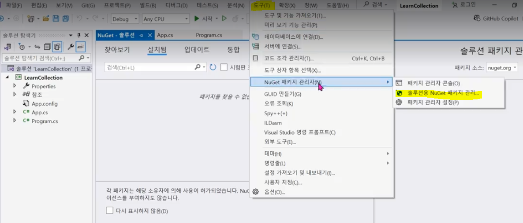Open the 빌드(B) menu

(x=148, y=5)
